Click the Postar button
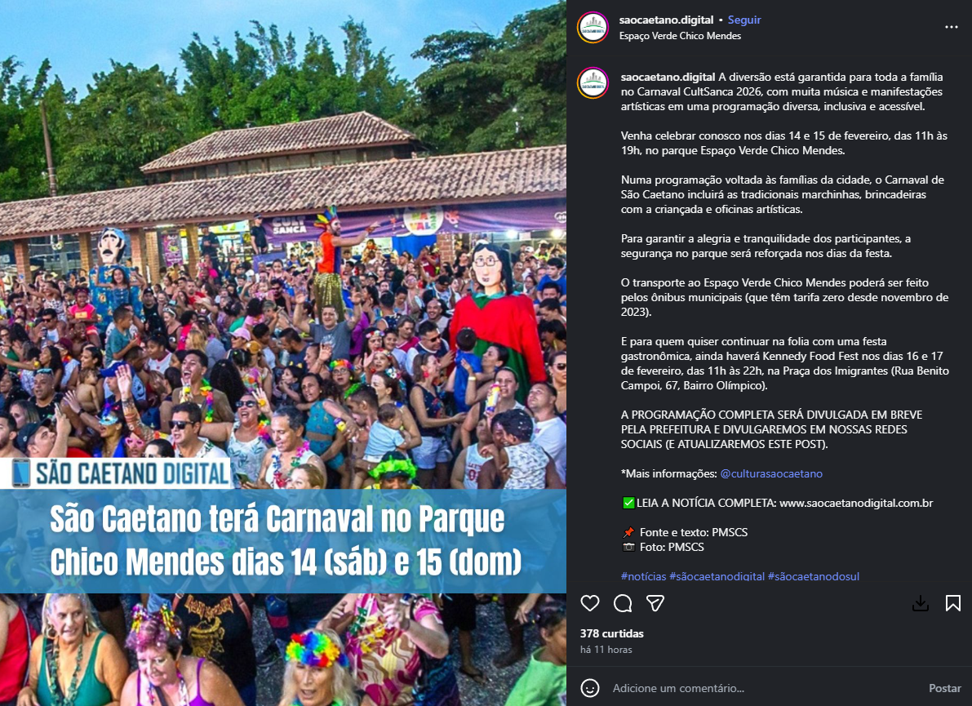 click(945, 688)
